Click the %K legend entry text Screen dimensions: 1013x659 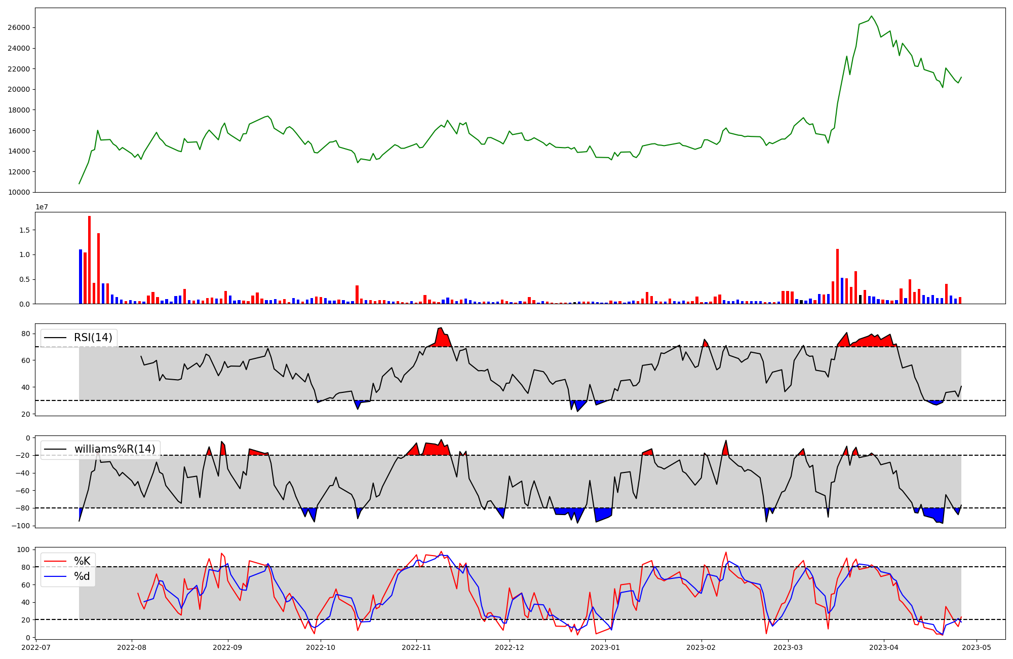[82, 561]
